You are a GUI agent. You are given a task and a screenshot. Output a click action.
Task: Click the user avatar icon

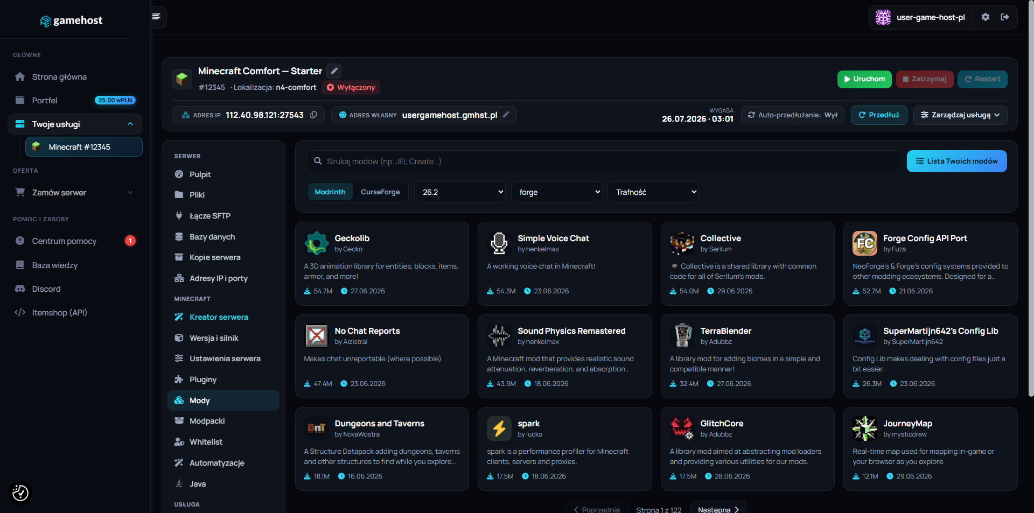pyautogui.click(x=883, y=17)
